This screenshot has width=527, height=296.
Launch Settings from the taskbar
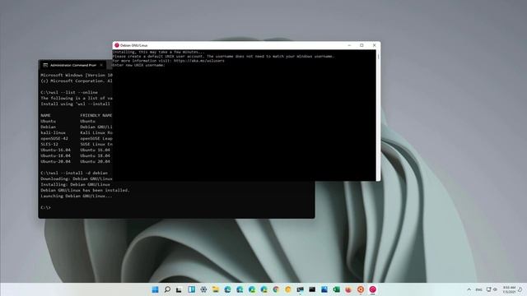point(203,289)
